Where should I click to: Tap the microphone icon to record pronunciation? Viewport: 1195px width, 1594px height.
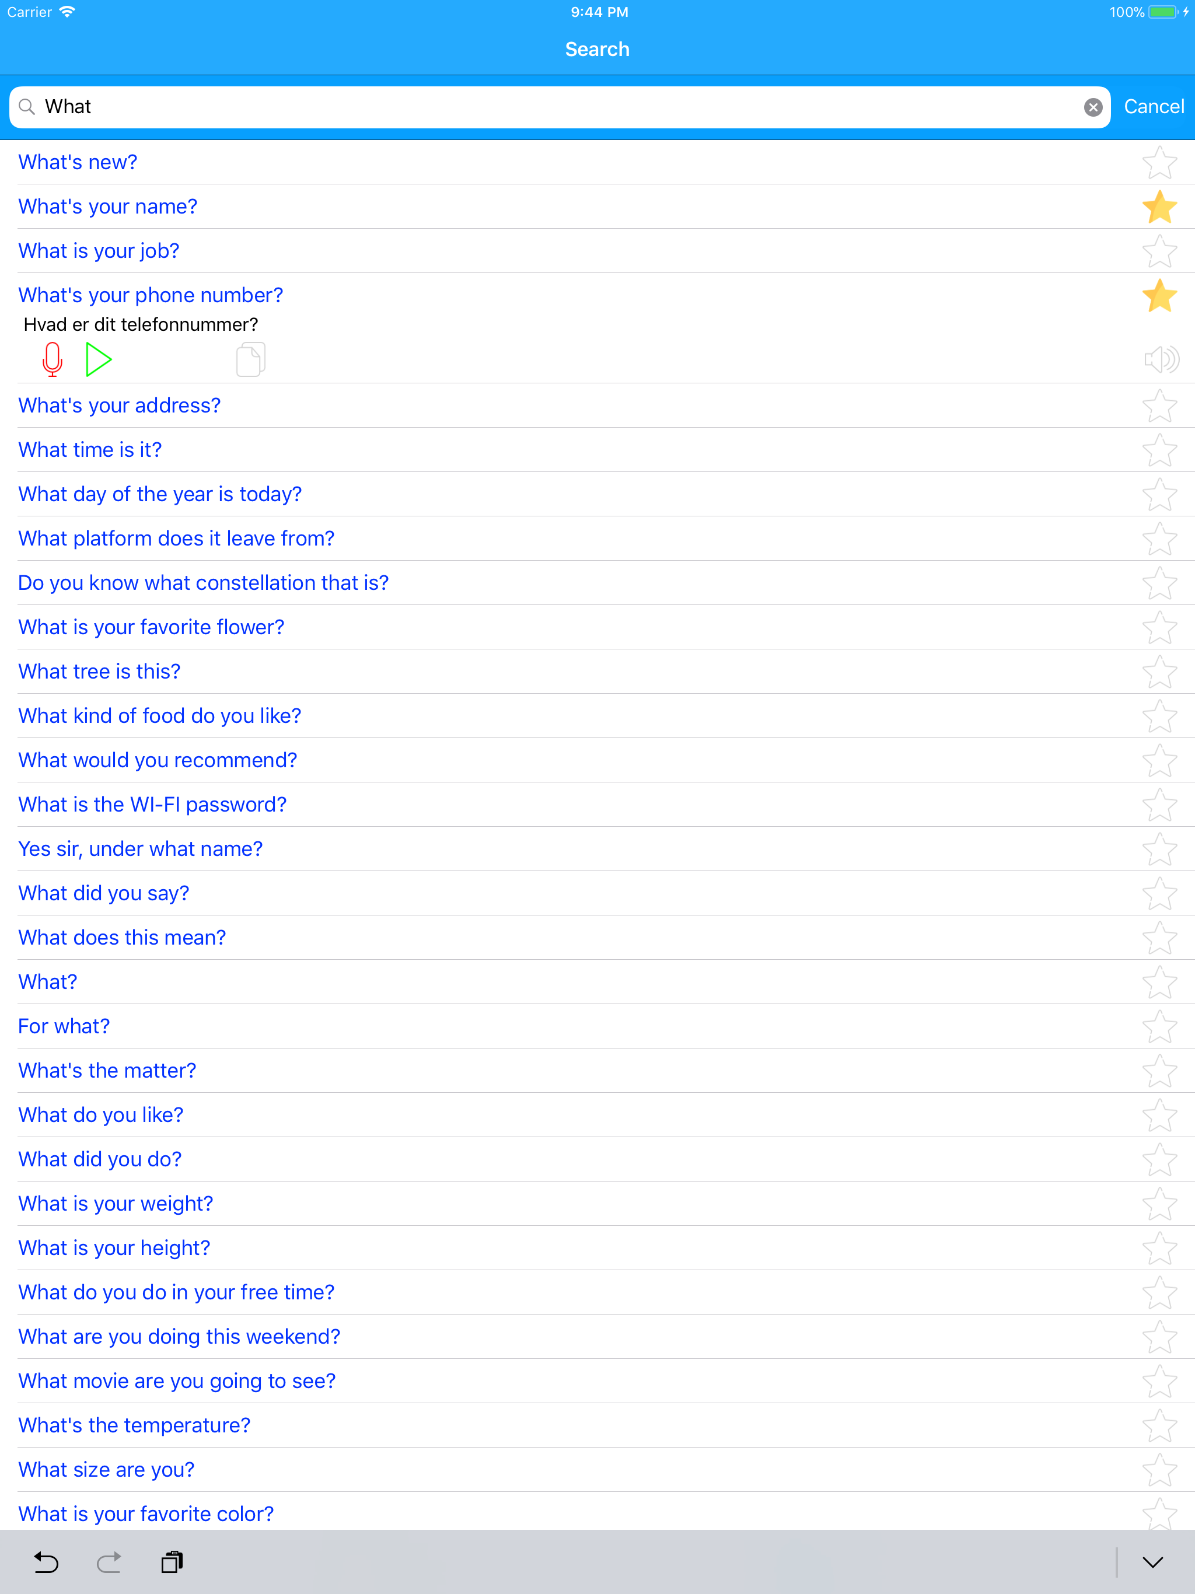coord(51,359)
